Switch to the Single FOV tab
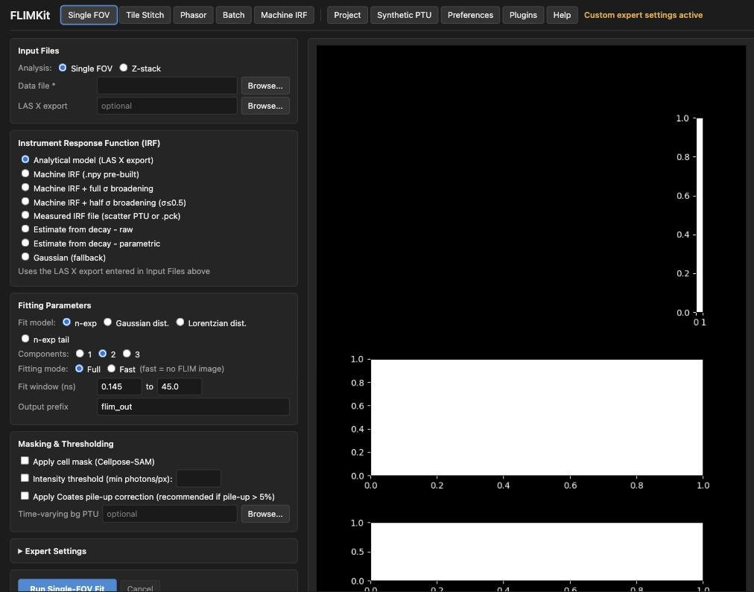The width and height of the screenshot is (754, 592). point(89,15)
